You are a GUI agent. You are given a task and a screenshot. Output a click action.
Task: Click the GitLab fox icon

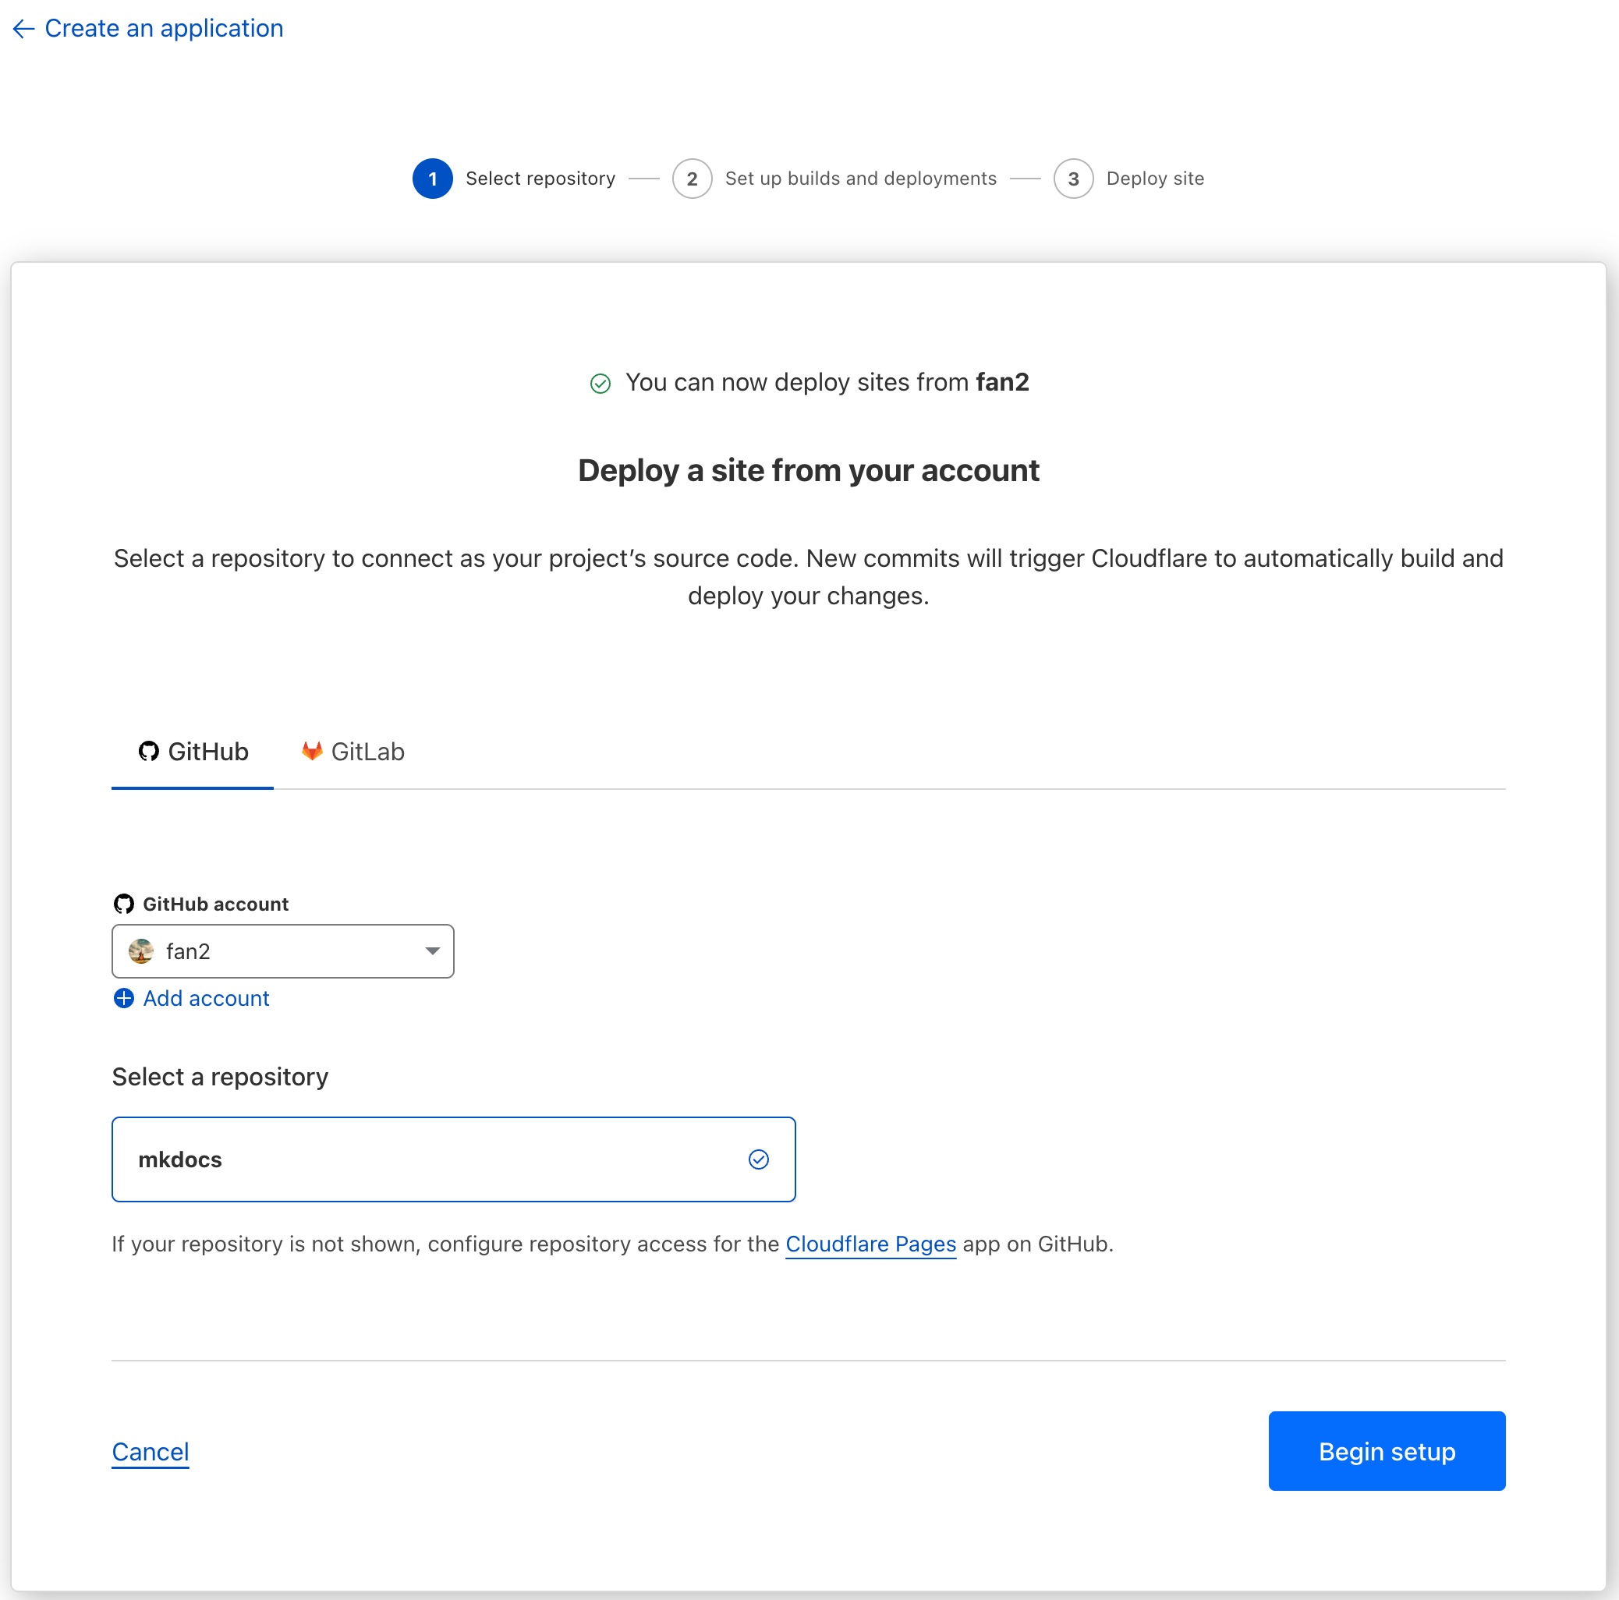click(x=311, y=751)
